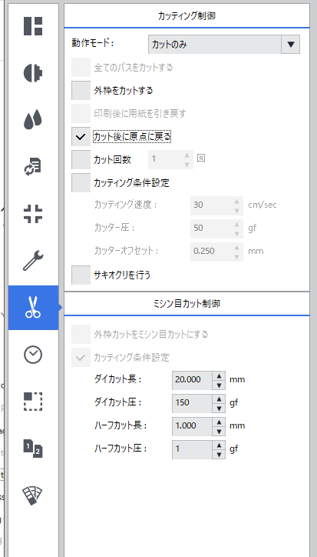The height and width of the screenshot is (557, 317).
Task: Increase ダイカット長 with up arrow
Action: (219, 376)
